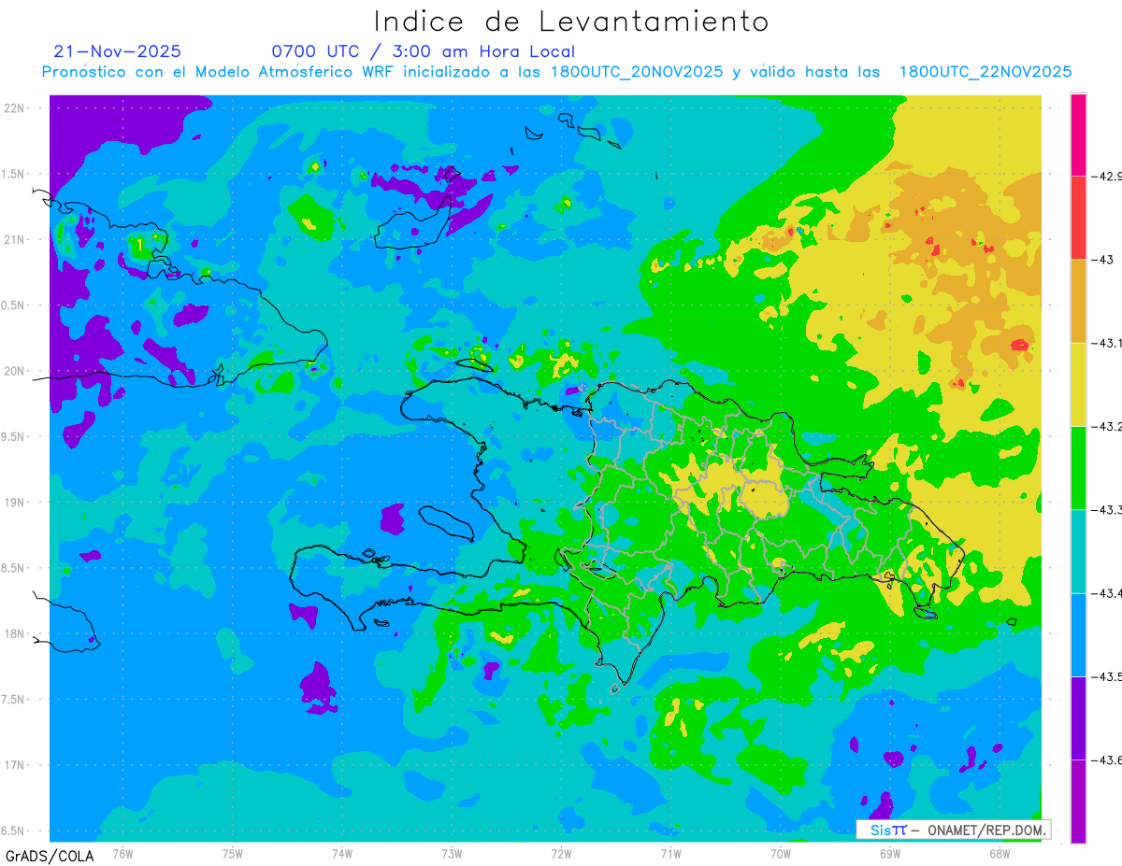This screenshot has height=866, width=1122.
Task: Select legend value "-43.3"
Action: click(x=1108, y=509)
